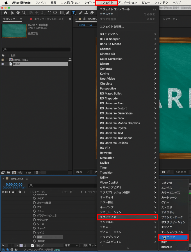Hide the BG.tif layer with eye icon
The height and width of the screenshot is (252, 191).
(x=3, y=246)
